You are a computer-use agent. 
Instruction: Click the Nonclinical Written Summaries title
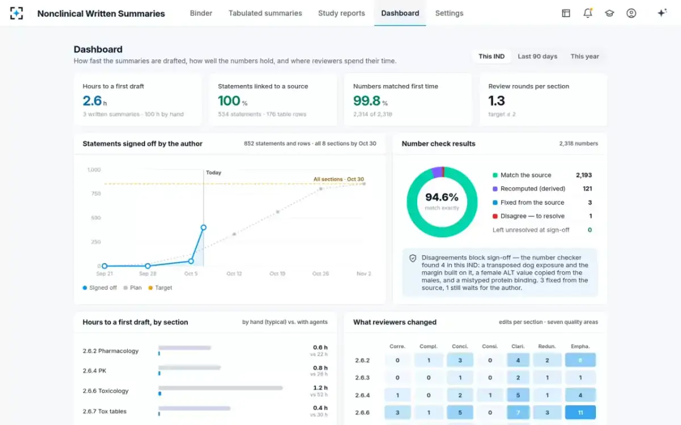pyautogui.click(x=101, y=13)
